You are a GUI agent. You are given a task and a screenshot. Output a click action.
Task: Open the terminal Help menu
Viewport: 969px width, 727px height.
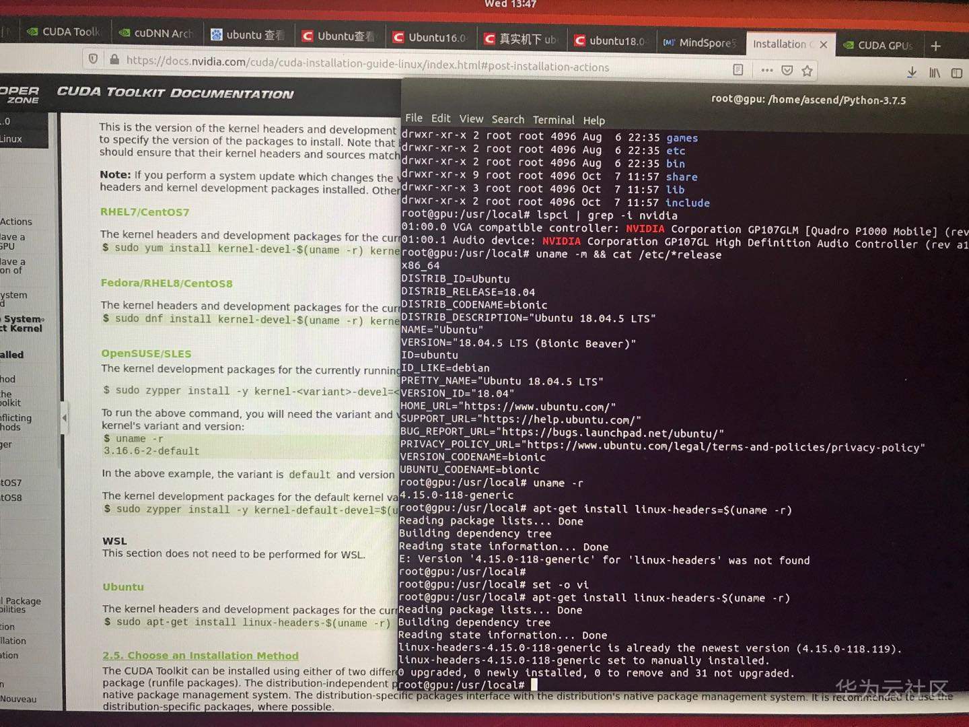coord(594,120)
